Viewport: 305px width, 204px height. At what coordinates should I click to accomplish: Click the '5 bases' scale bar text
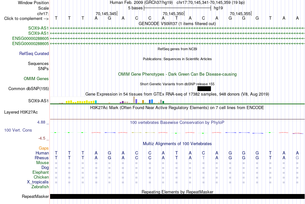point(135,8)
